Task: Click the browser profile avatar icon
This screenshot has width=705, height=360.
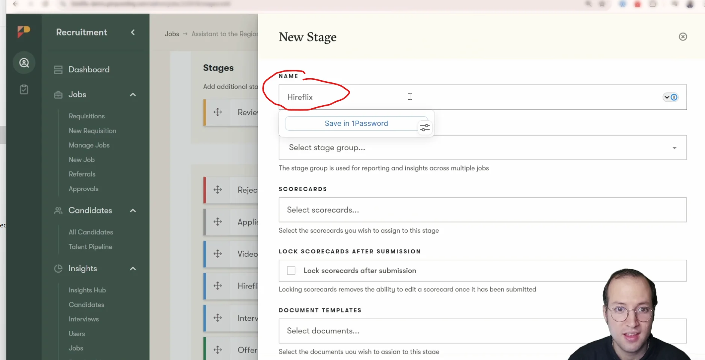Action: (690, 4)
